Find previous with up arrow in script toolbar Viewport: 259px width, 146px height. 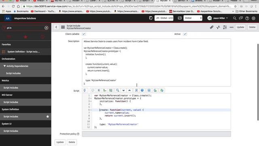point(129,90)
